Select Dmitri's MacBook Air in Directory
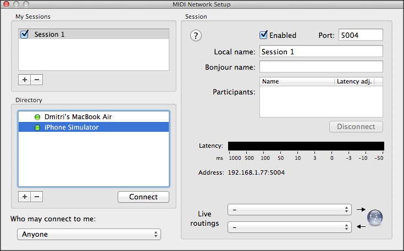Image resolution: width=404 pixels, height=251 pixels. pyautogui.click(x=78, y=117)
